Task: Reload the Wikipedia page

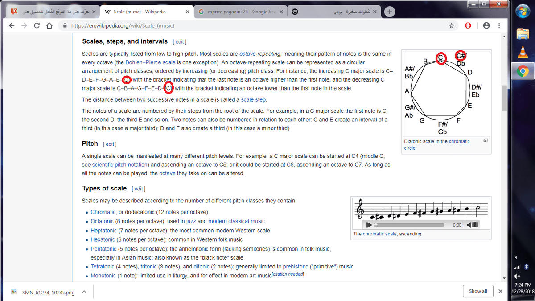Action: 37,25
